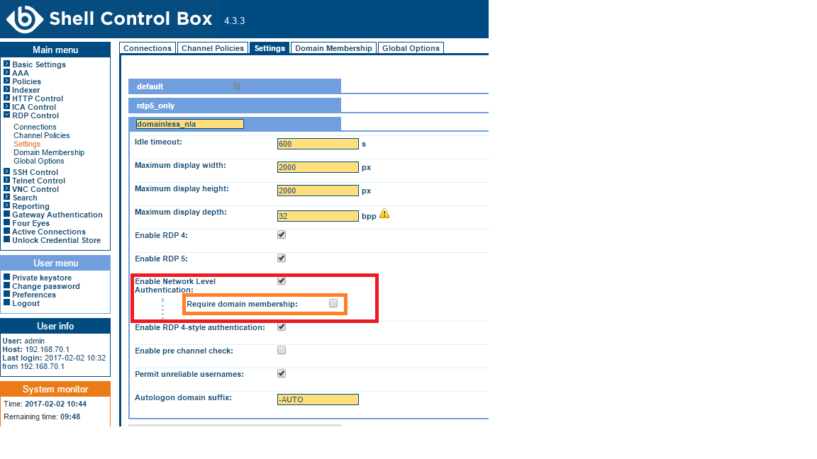Open Domain Membership link in sidebar
Image resolution: width=817 pixels, height=459 pixels.
point(49,152)
